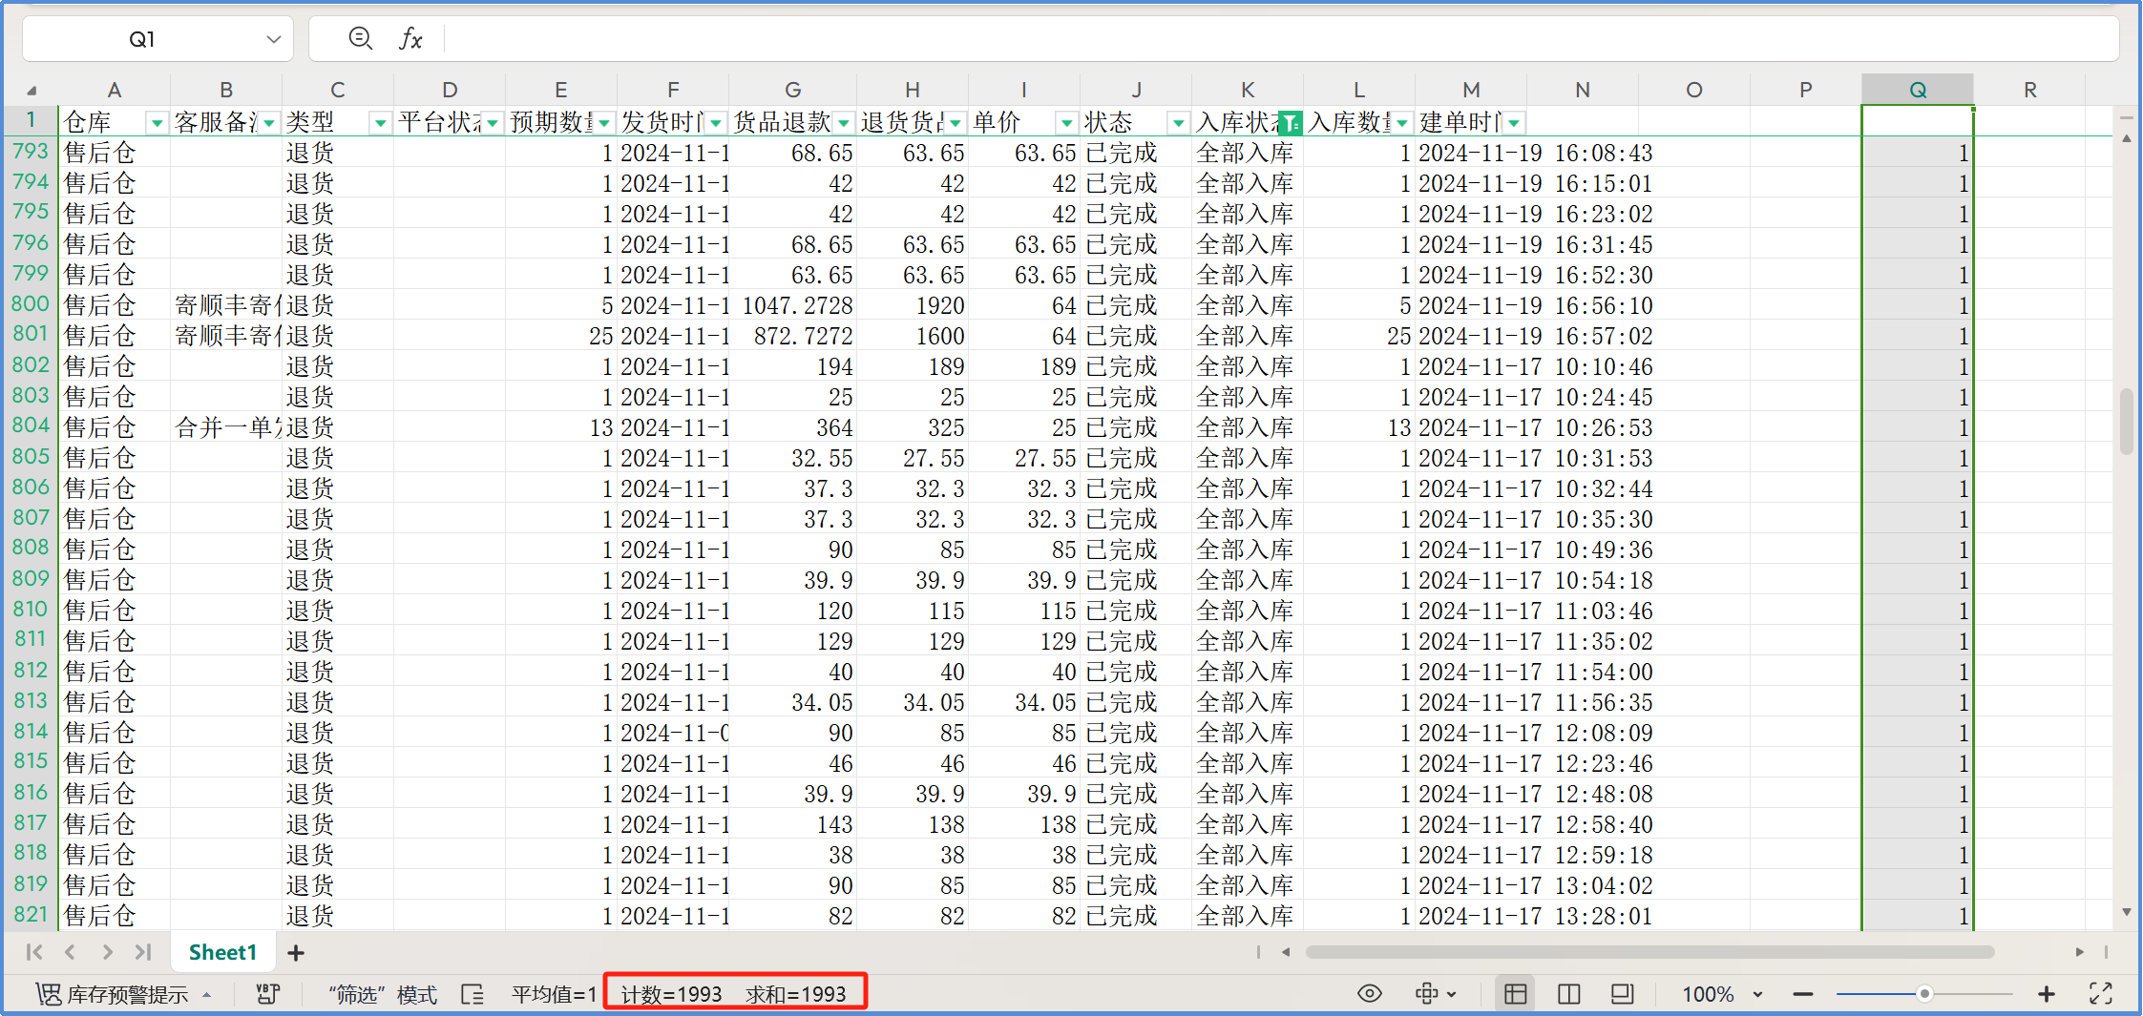Open the 入库数量 column filter dropdown
Viewport: 2143px width, 1016px height.
click(x=1402, y=122)
